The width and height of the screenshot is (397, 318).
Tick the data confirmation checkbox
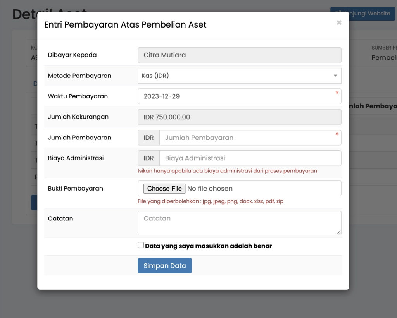click(x=141, y=245)
